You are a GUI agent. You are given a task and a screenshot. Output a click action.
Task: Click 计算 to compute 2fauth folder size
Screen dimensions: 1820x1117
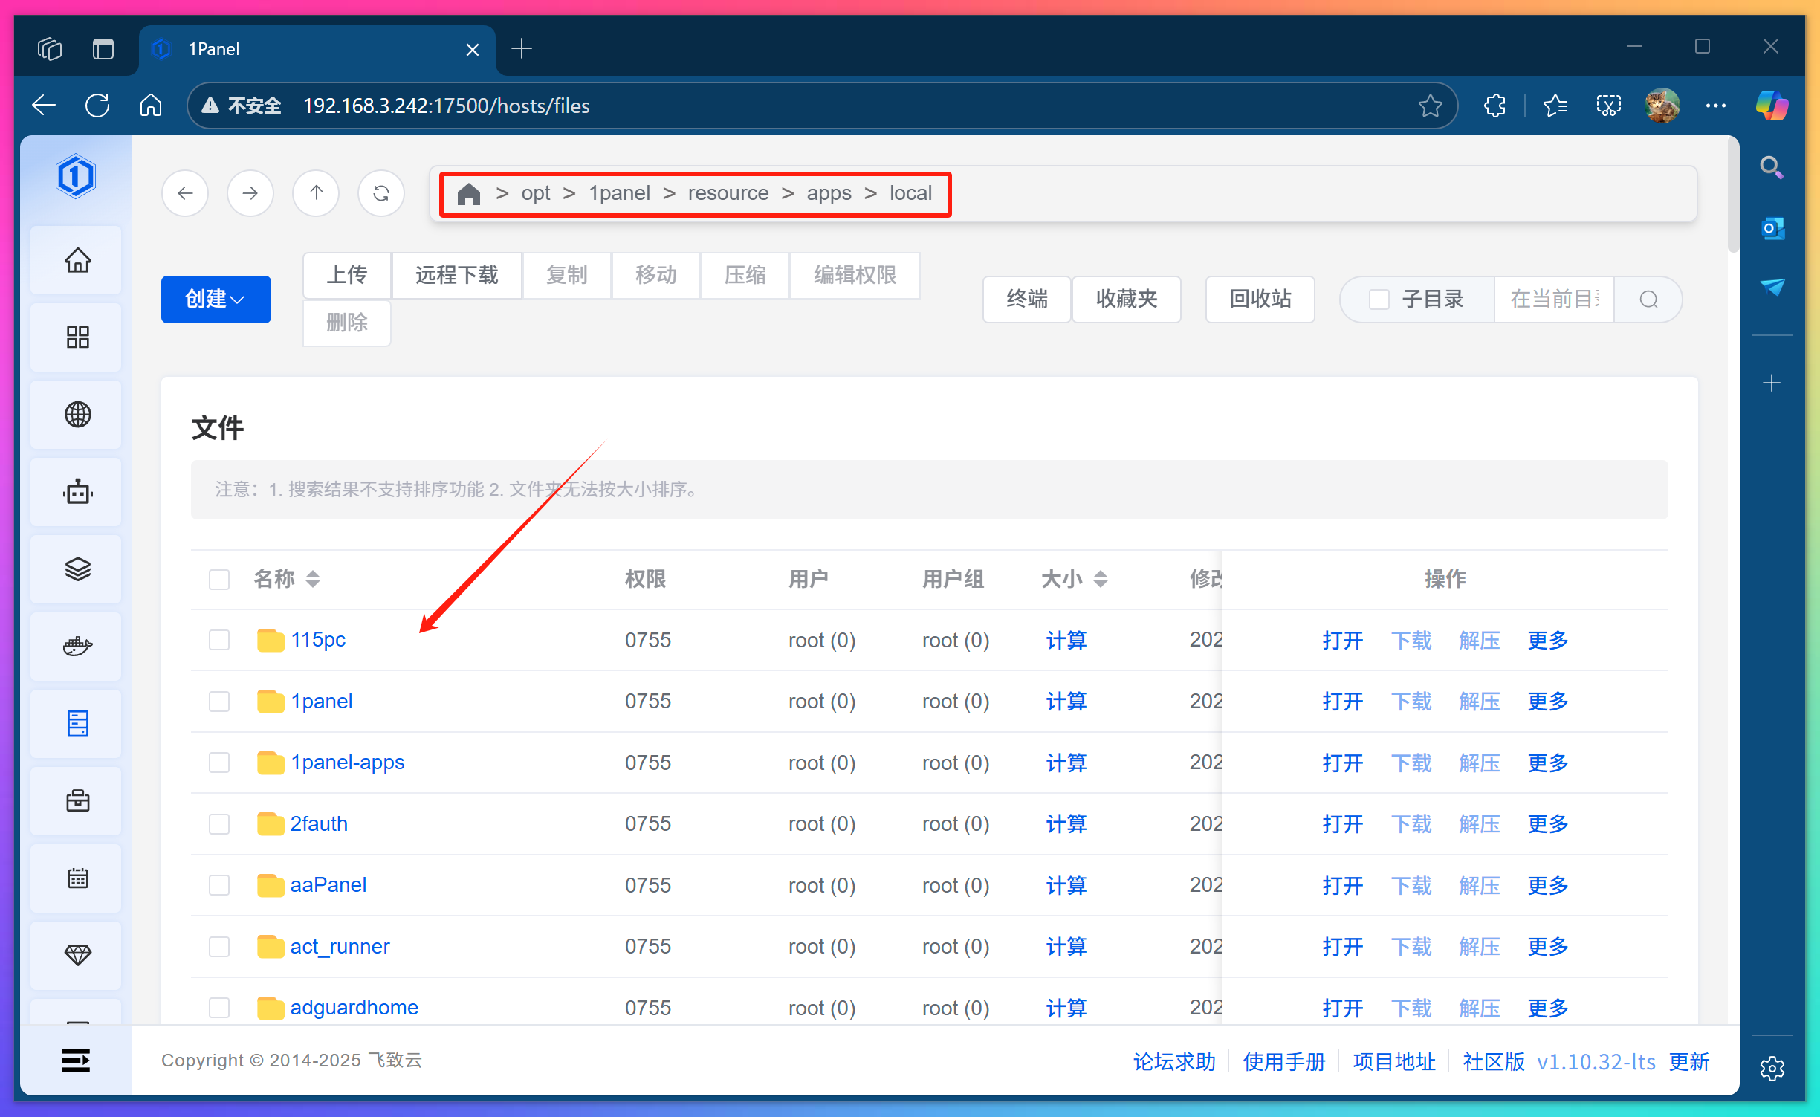tap(1066, 823)
